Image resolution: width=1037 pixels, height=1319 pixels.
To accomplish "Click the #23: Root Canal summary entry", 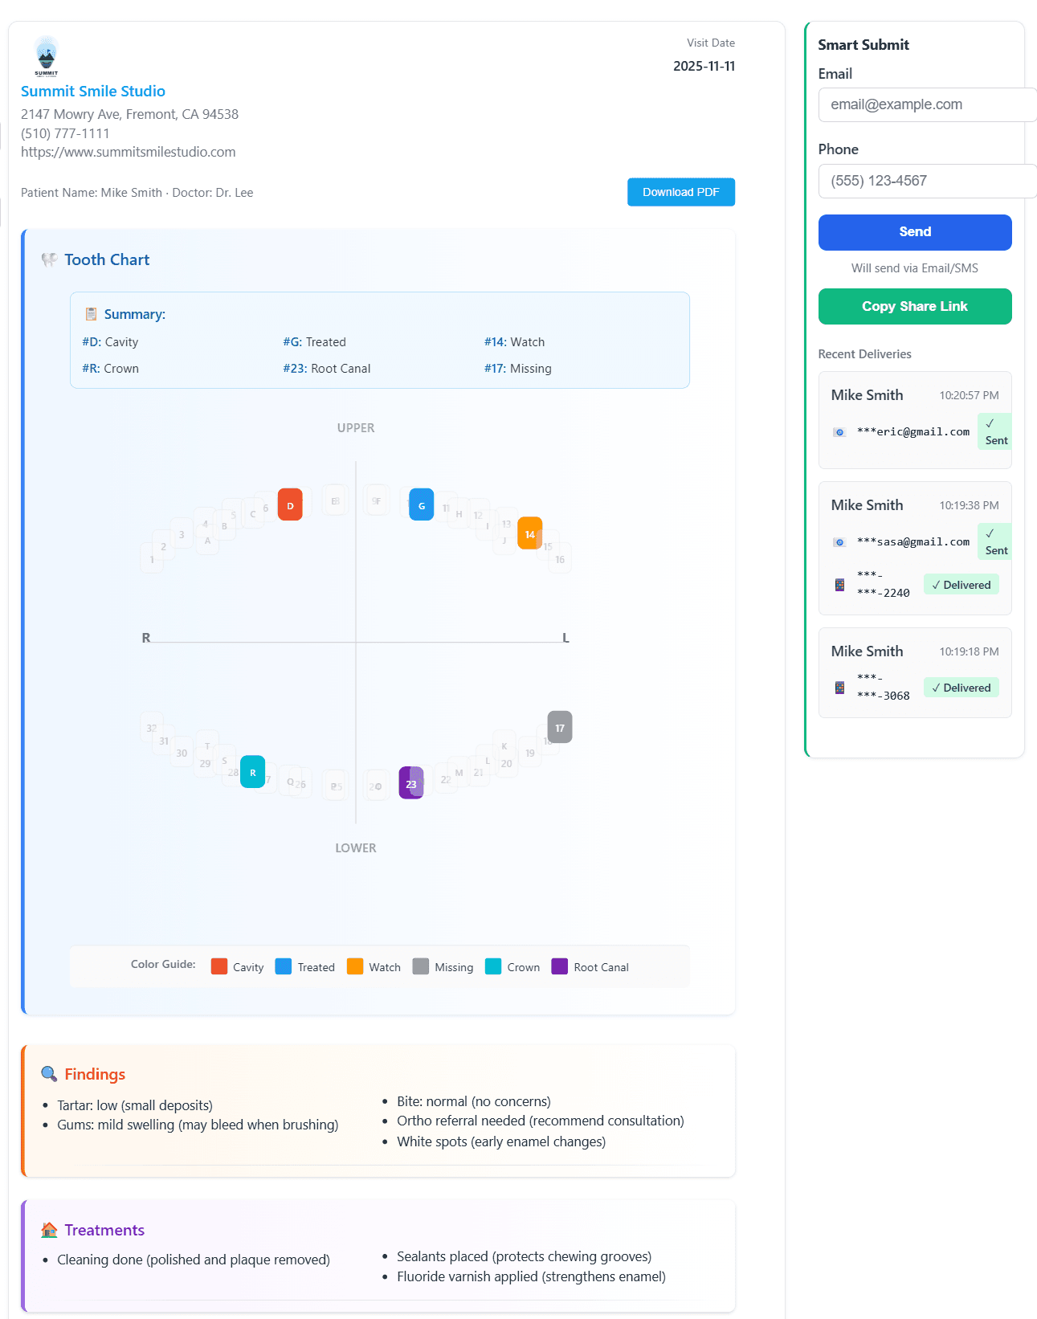I will [x=327, y=369].
